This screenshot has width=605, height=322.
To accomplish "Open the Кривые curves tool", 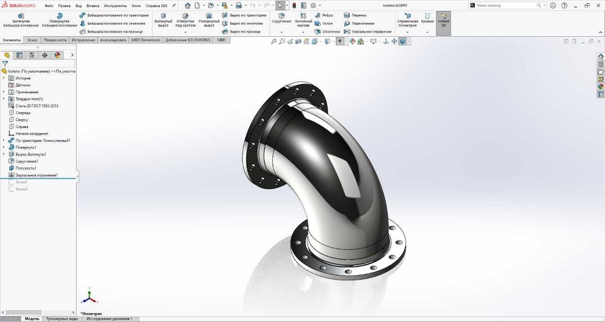I will point(427,18).
